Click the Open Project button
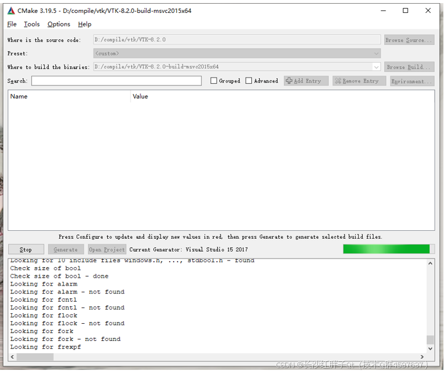The image size is (444, 373). 107,249
